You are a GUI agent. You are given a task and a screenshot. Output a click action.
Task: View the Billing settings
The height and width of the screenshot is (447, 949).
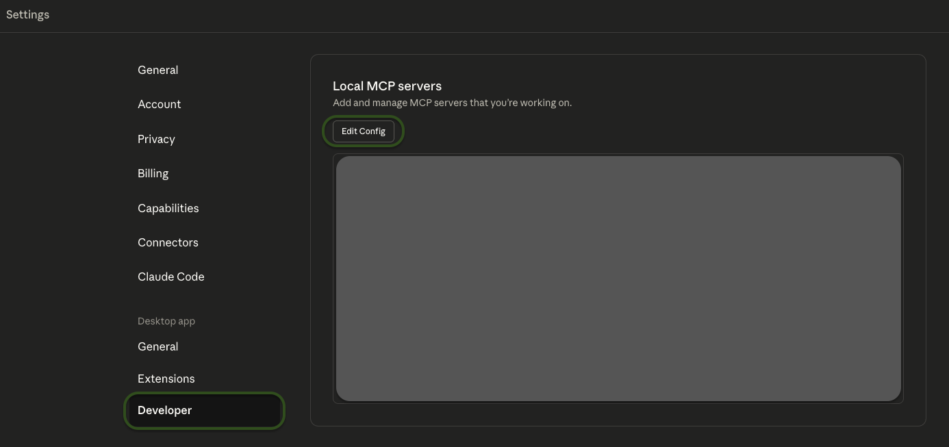(153, 173)
